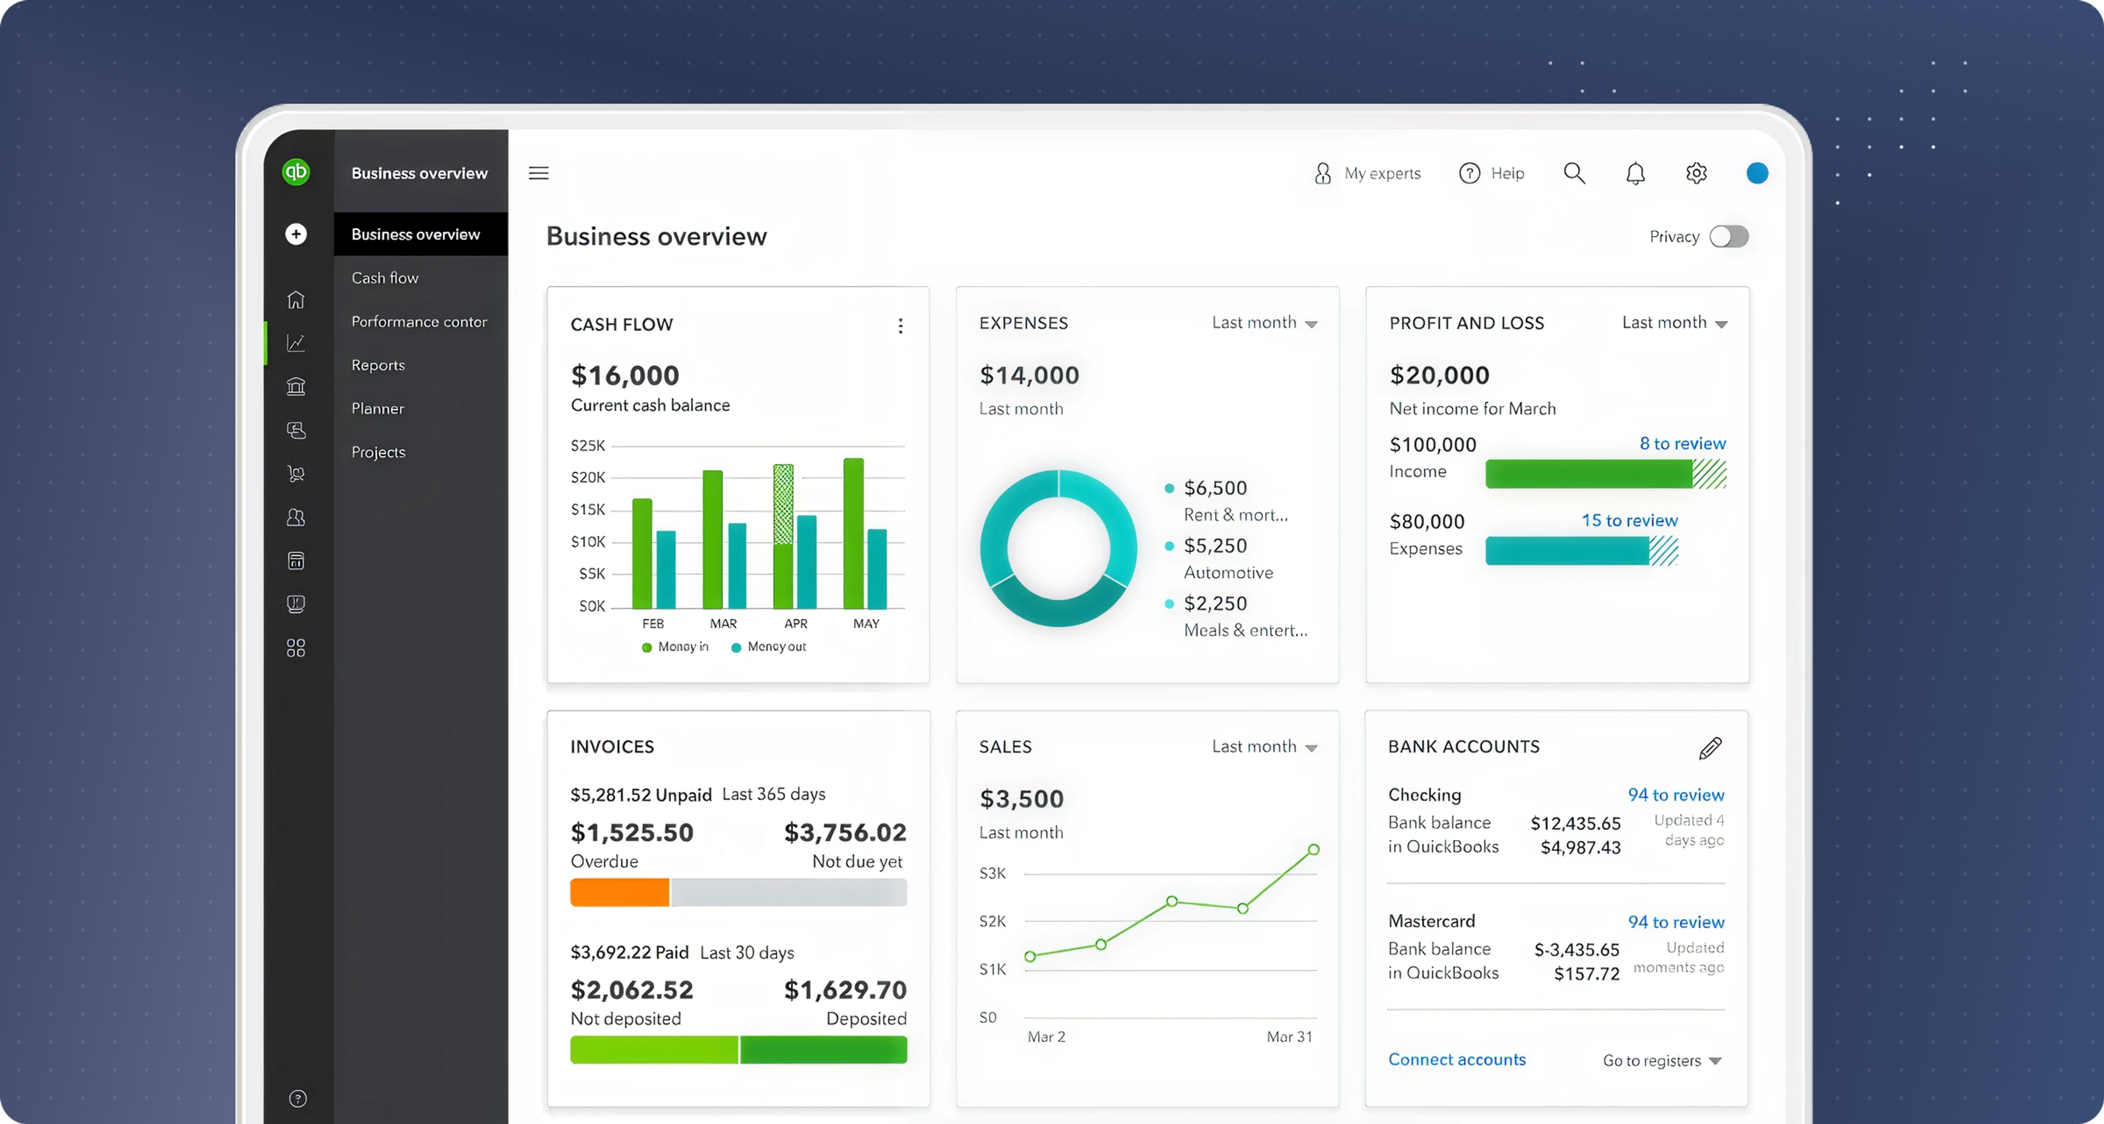Image resolution: width=2104 pixels, height=1124 pixels.
Task: Click the teal Expenses progress bar
Action: click(1581, 551)
